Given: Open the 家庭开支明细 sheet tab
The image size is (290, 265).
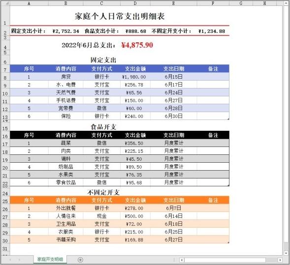Looking at the screenshot, I should [x=50, y=260].
